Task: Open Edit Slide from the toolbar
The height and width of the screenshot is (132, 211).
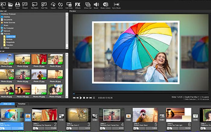Action: pos(69,6)
